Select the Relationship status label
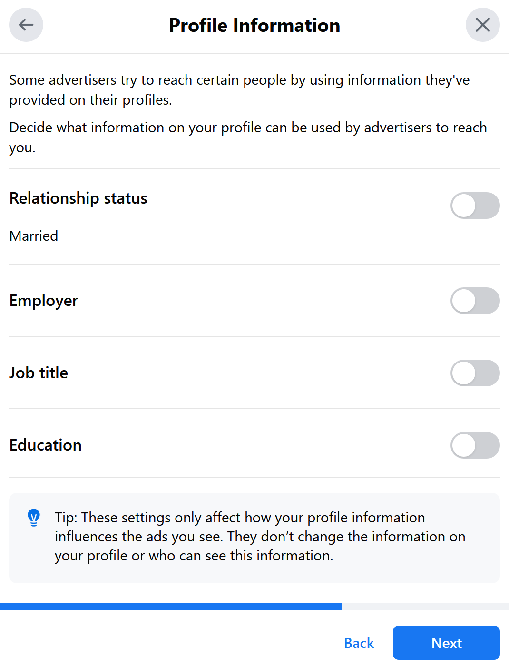This screenshot has width=509, height=667. [78, 198]
